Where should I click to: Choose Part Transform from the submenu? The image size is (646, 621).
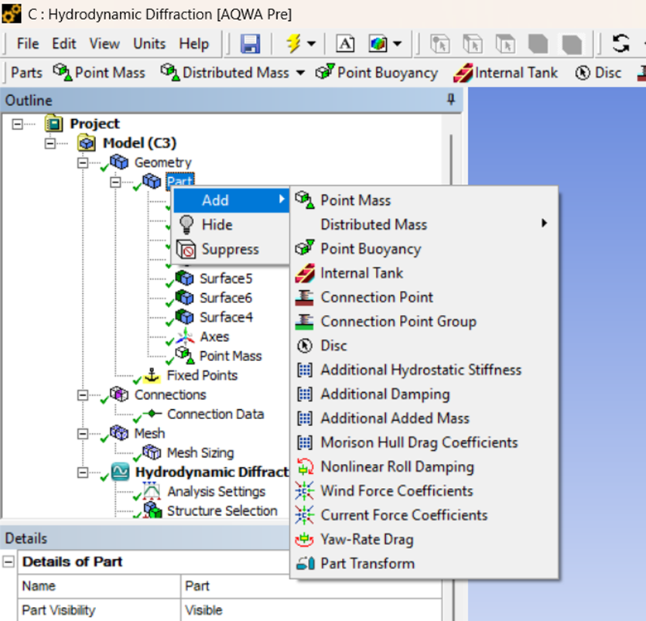click(x=425, y=564)
